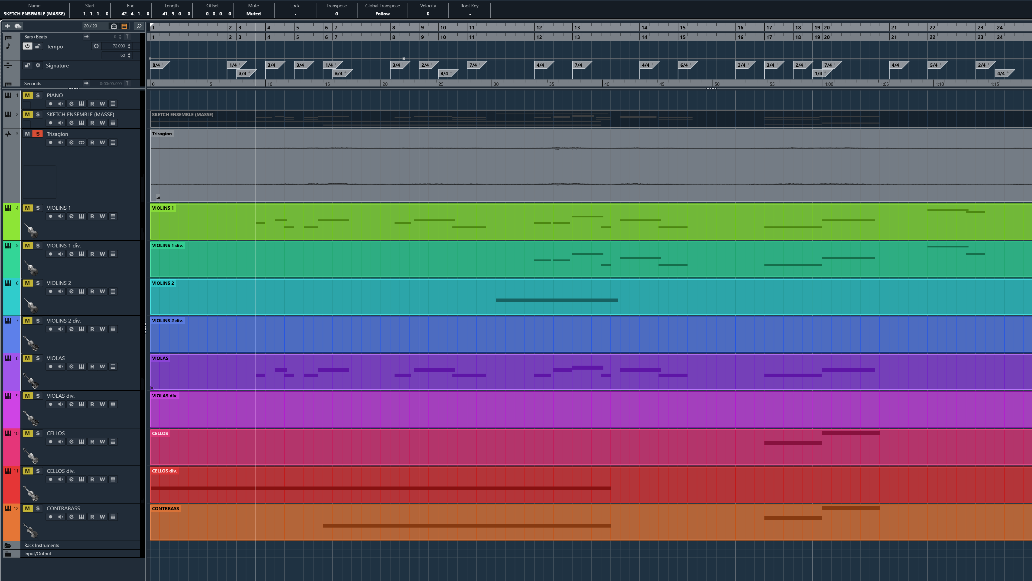Open the track visibility agents button
Image resolution: width=1032 pixels, height=581 pixels.
[114, 26]
